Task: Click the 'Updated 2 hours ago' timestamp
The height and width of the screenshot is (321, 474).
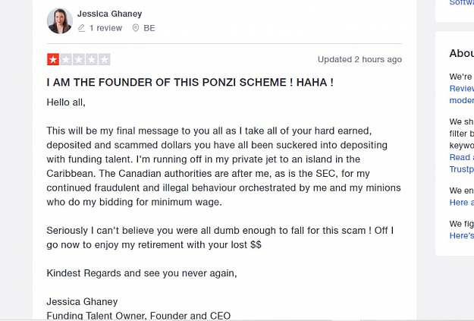Action: coord(359,60)
